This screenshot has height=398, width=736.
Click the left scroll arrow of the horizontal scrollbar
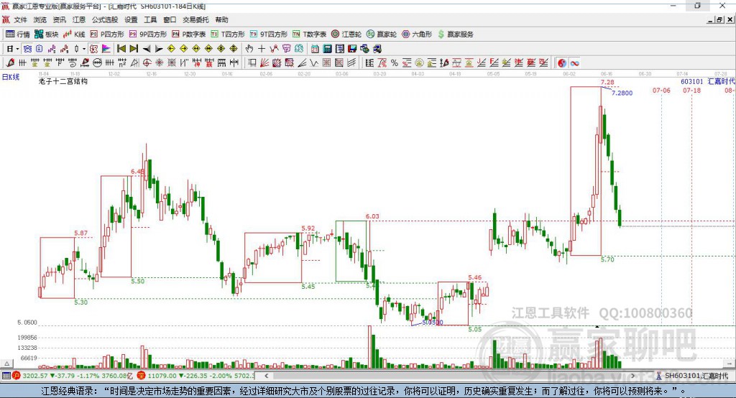(266, 376)
